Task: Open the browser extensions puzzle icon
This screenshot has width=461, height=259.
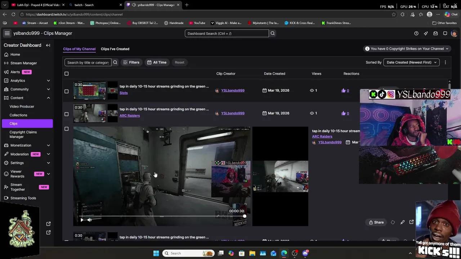Action: pyautogui.click(x=403, y=14)
